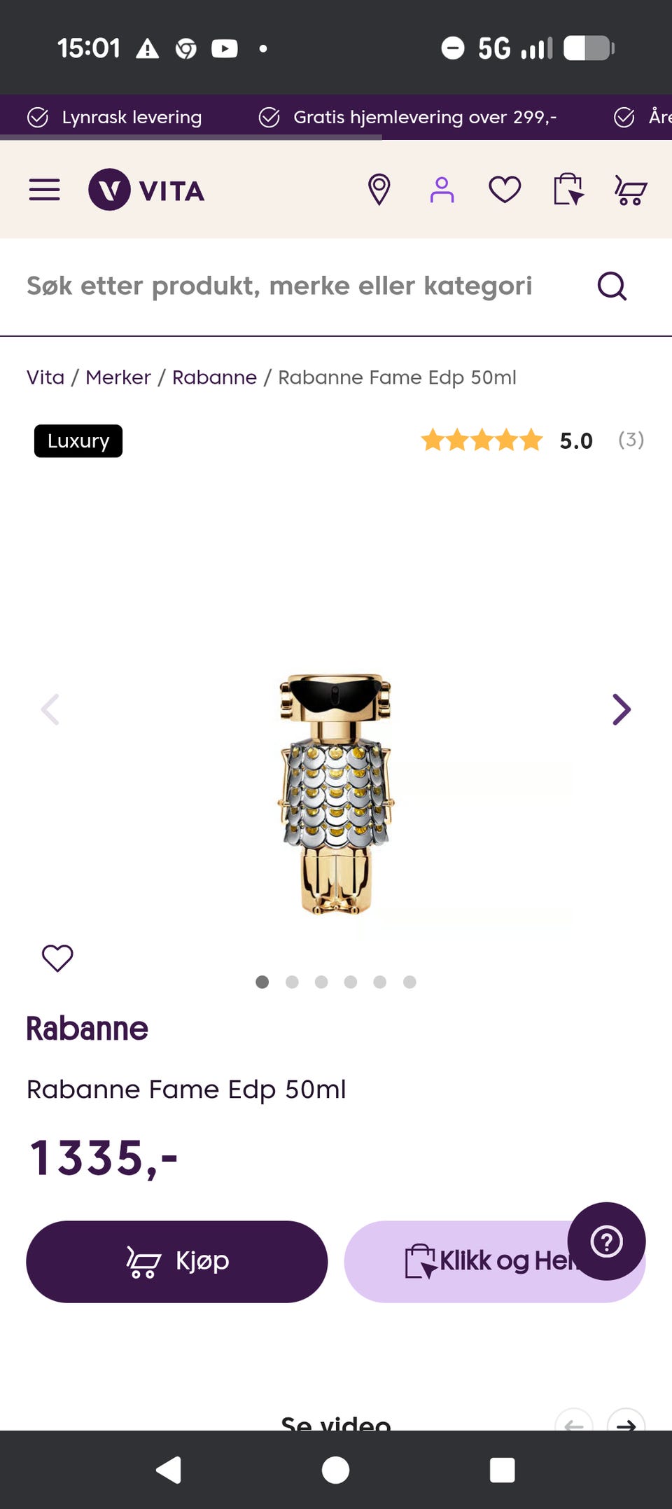Screen dimensions: 672x1509
Task: Go to Merker breadcrumb
Action: click(118, 377)
